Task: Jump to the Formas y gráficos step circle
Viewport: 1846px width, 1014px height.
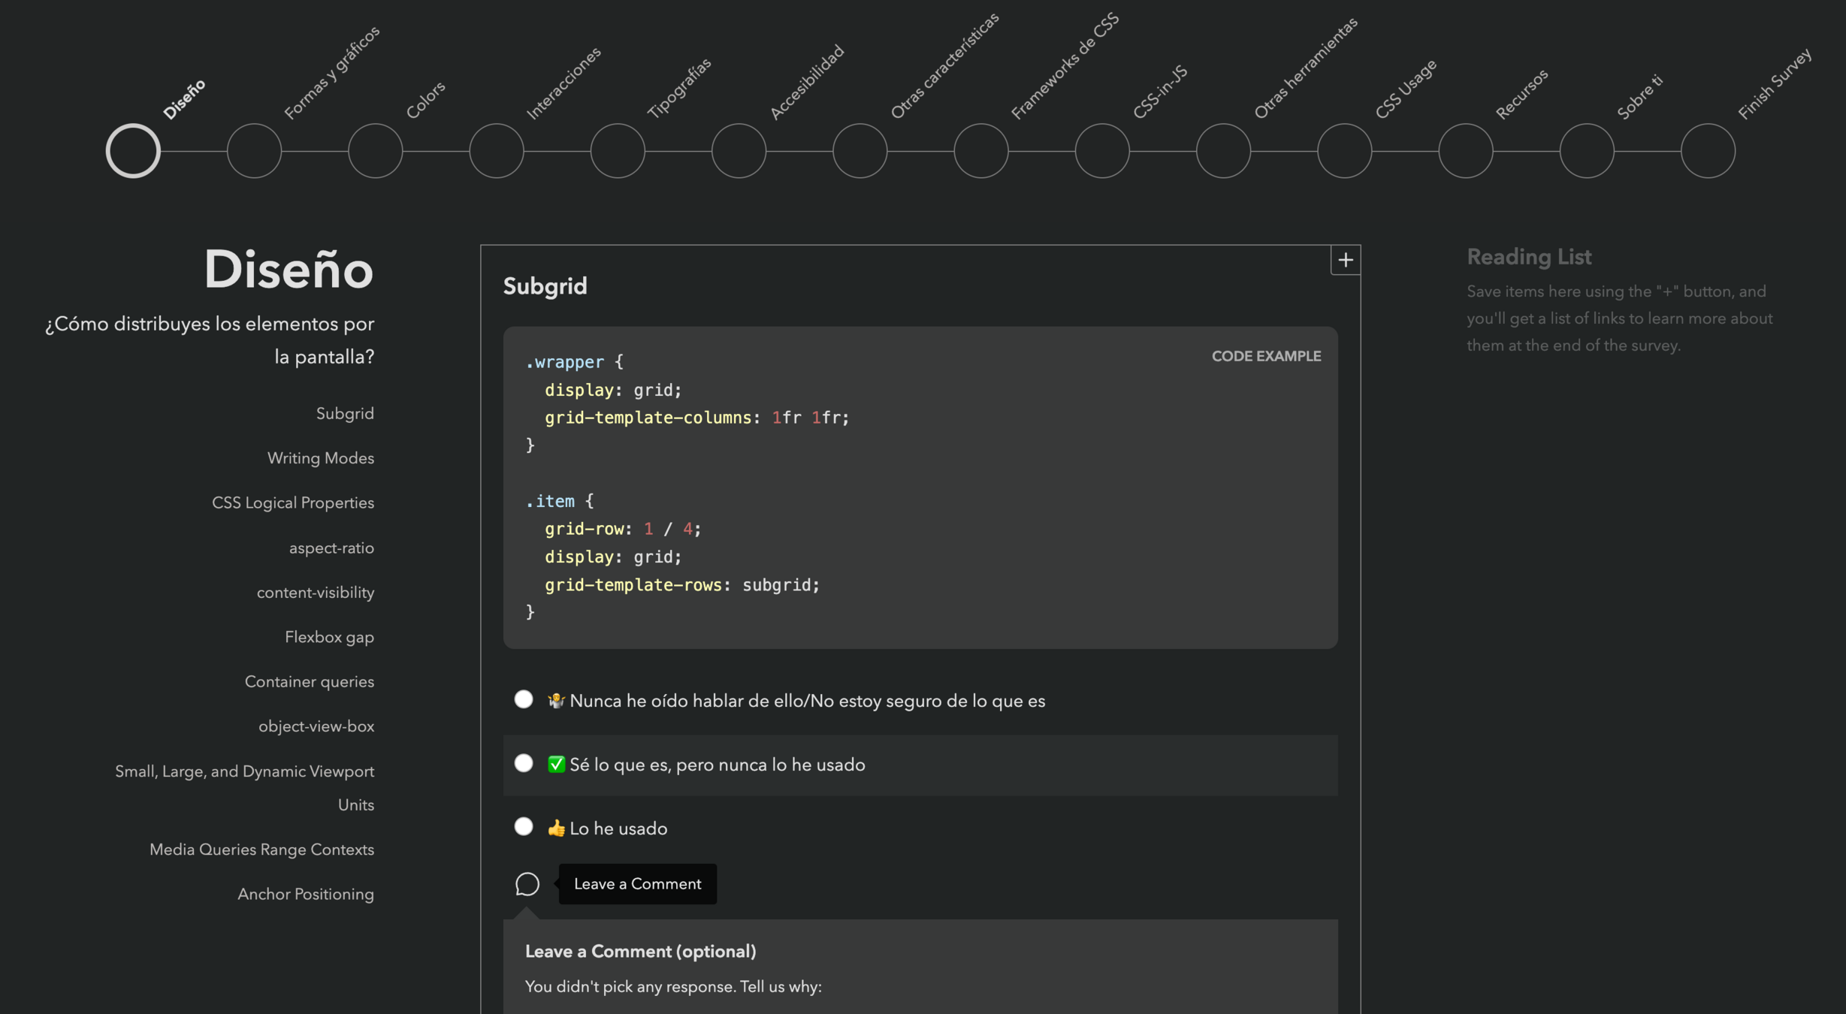Action: 254,151
